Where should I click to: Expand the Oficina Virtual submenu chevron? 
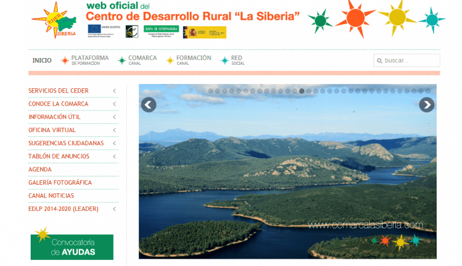click(x=114, y=130)
